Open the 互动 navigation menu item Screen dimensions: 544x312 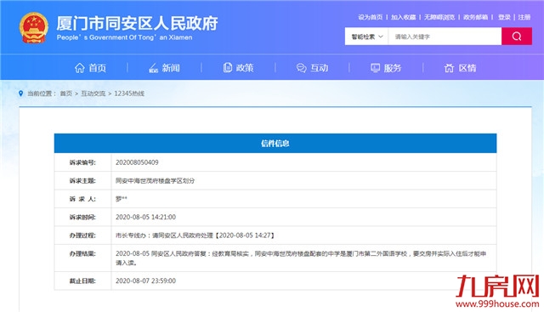click(320, 68)
